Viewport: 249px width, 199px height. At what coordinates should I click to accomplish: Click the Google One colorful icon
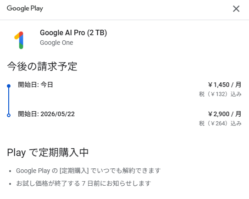click(19, 40)
